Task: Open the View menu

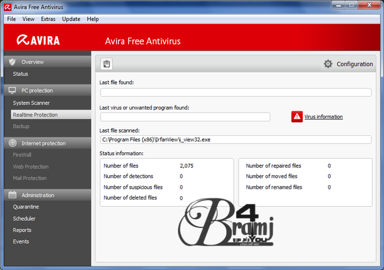Action: 28,19
